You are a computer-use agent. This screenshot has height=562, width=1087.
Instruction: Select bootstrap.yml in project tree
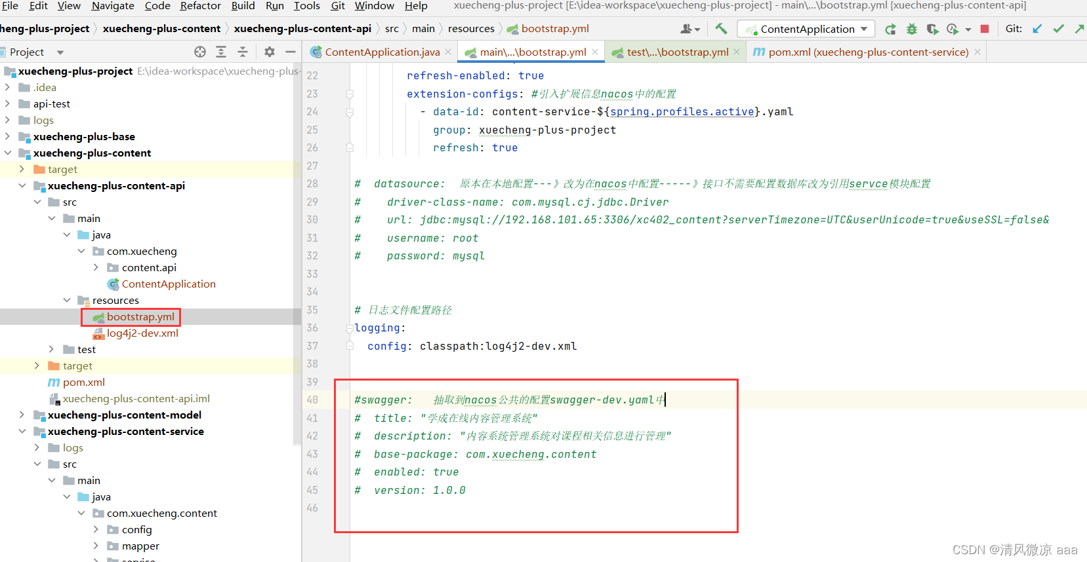pos(140,317)
